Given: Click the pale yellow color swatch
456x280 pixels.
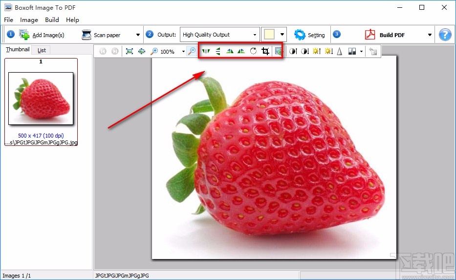Looking at the screenshot, I should point(269,35).
